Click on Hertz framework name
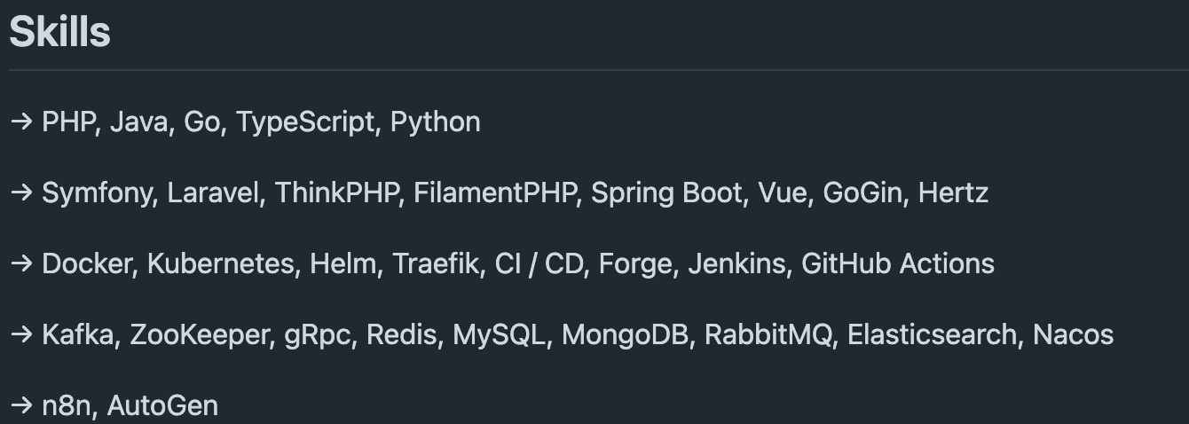 click(953, 192)
